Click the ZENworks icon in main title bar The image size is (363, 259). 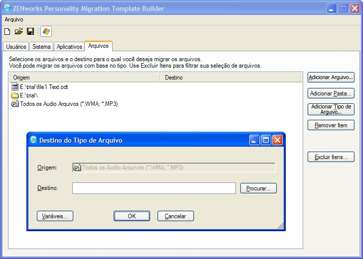tap(7, 8)
